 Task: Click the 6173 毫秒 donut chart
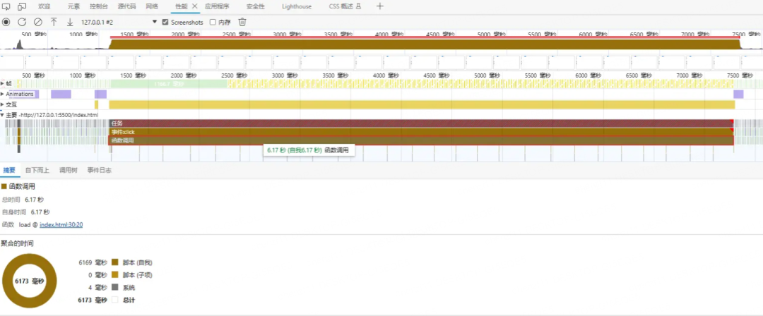click(29, 281)
